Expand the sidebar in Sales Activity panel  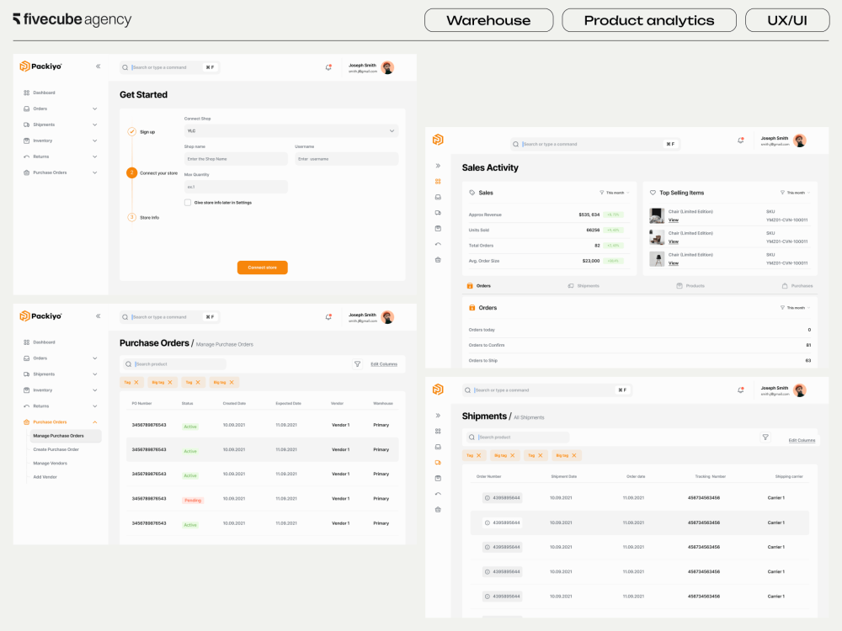click(438, 166)
